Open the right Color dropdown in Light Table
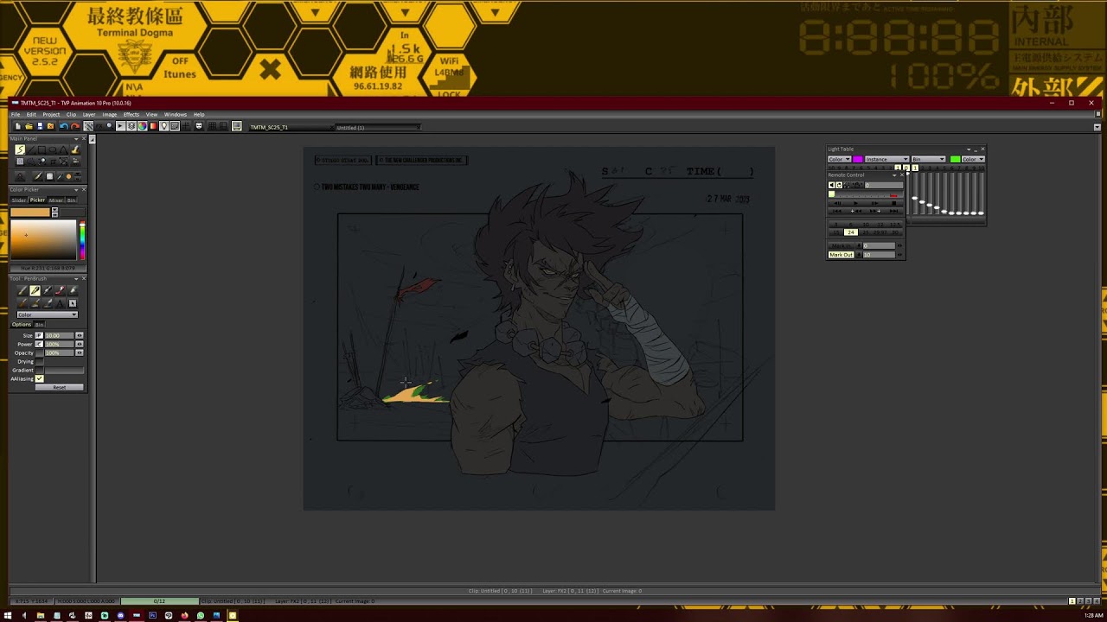The height and width of the screenshot is (622, 1107). point(973,159)
